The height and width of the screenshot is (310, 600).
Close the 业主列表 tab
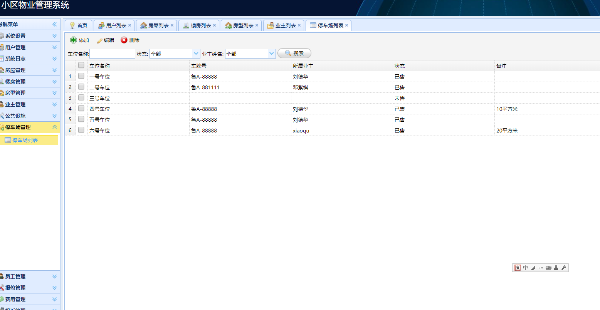point(299,25)
